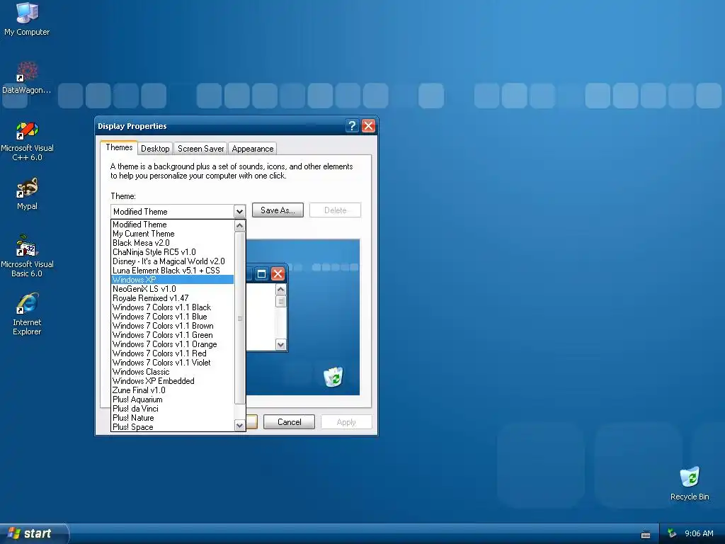Choose NeoGeniX LS v1.0 theme
This screenshot has width=725, height=544.
(x=173, y=289)
